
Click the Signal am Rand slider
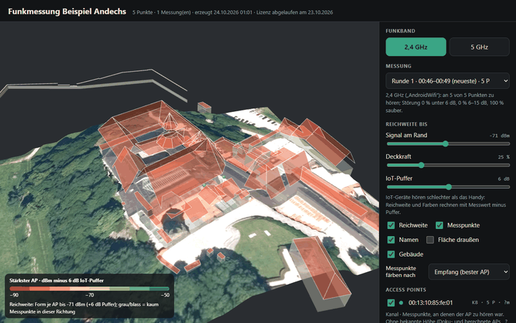click(x=448, y=144)
